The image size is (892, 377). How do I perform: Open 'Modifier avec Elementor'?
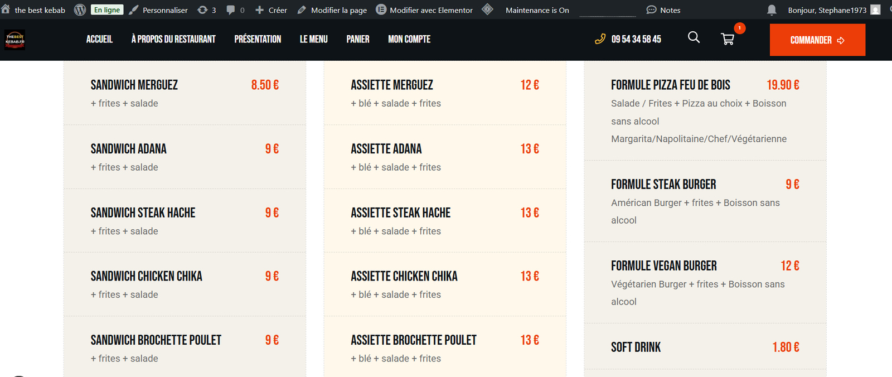(x=424, y=10)
